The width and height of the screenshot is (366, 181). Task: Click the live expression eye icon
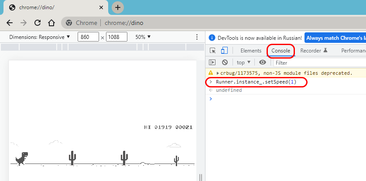point(263,62)
